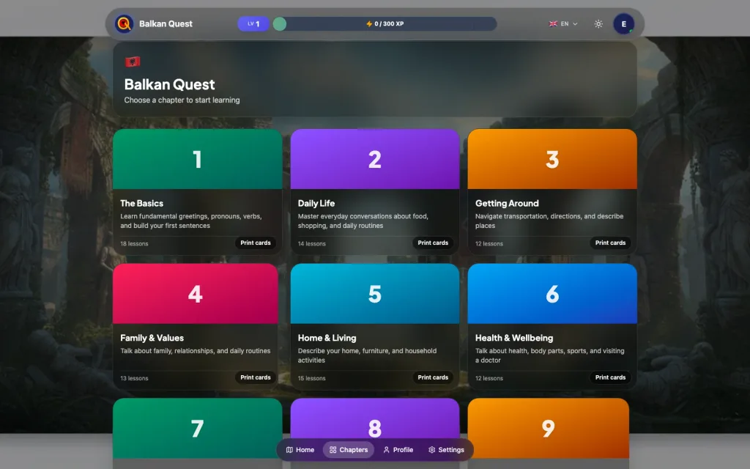Open the user avatar 'E' menu

coord(624,23)
